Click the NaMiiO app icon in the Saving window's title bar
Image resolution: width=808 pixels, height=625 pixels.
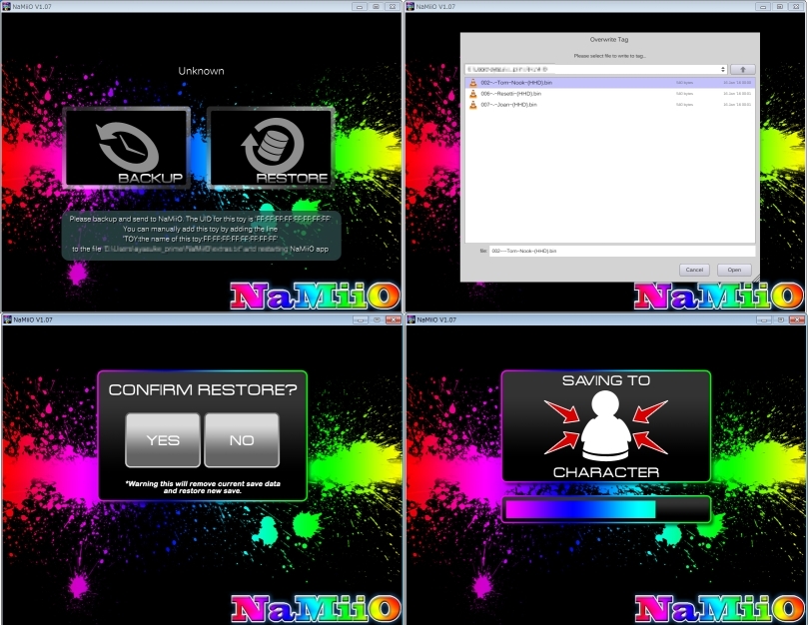point(411,319)
